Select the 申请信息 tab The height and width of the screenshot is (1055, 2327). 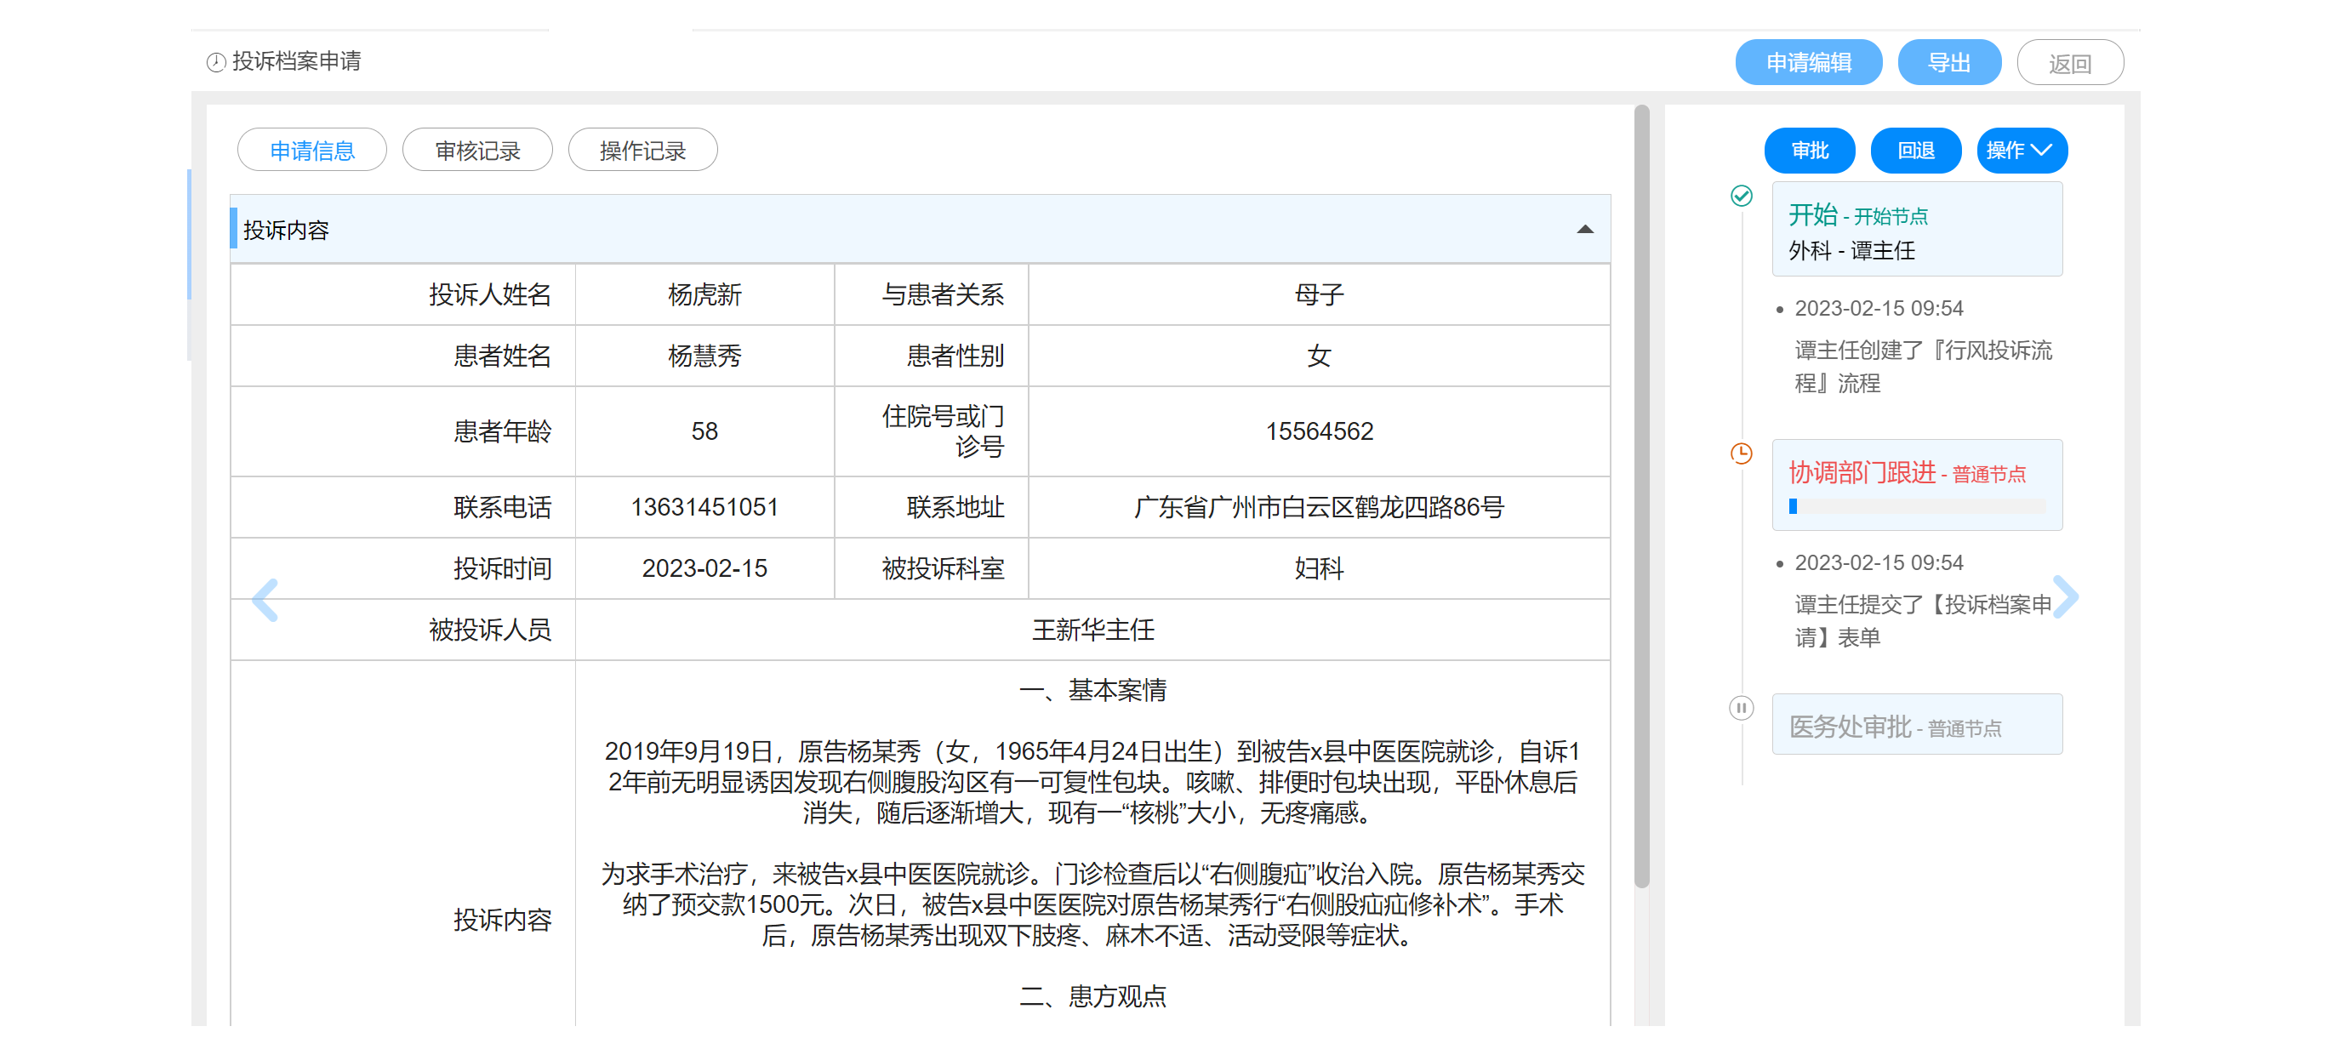311,150
